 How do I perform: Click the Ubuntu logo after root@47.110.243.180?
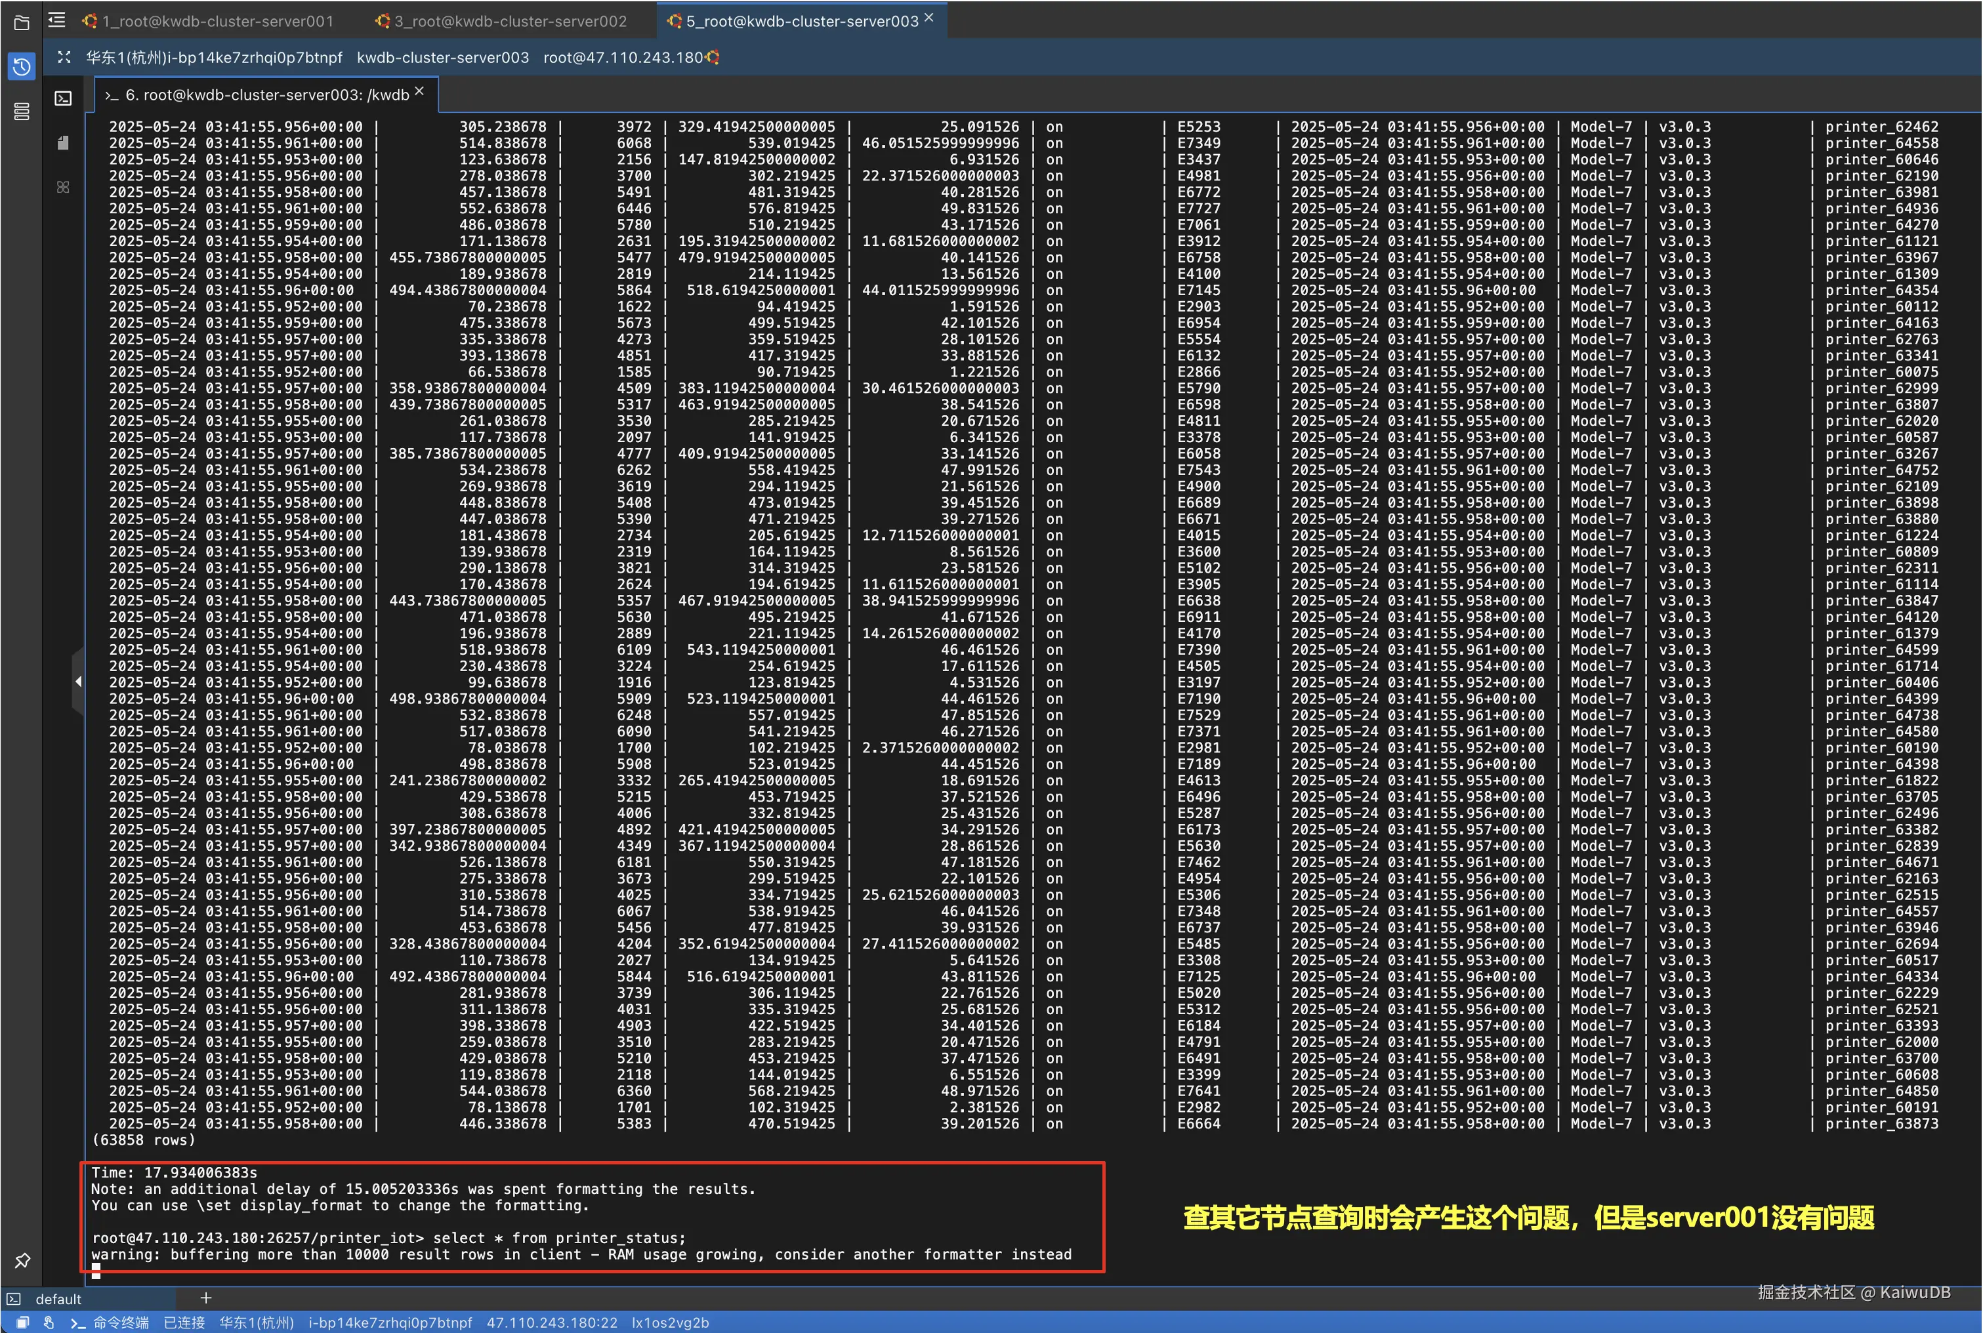(x=713, y=57)
